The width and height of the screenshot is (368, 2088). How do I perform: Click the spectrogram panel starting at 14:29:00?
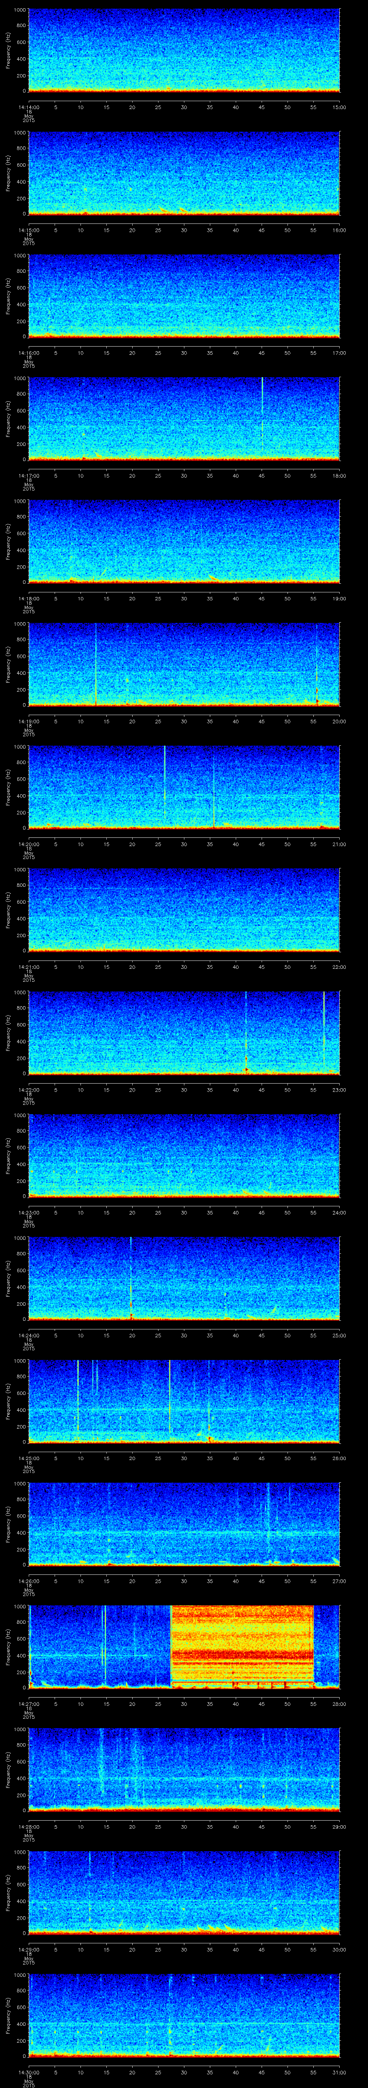pyautogui.click(x=184, y=1893)
